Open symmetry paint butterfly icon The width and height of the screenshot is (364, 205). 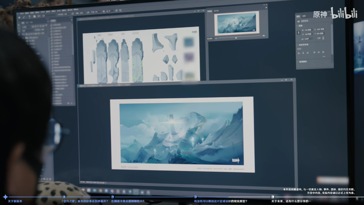coord(120,10)
